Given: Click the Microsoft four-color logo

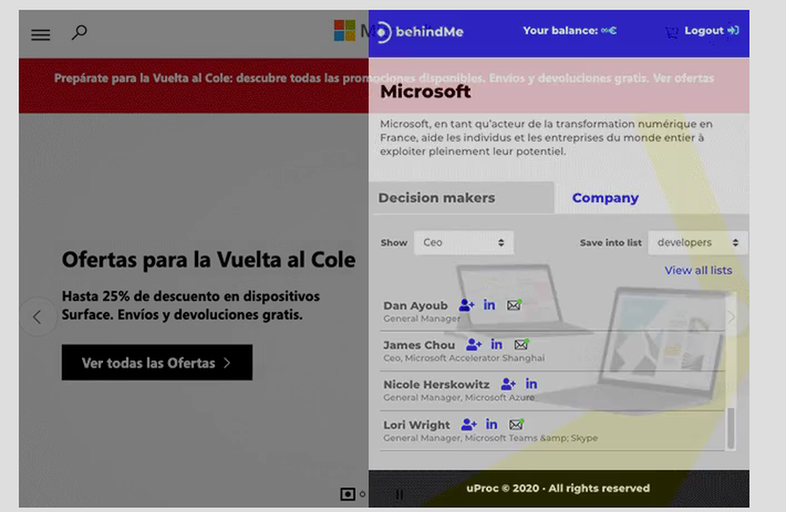Looking at the screenshot, I should (345, 31).
